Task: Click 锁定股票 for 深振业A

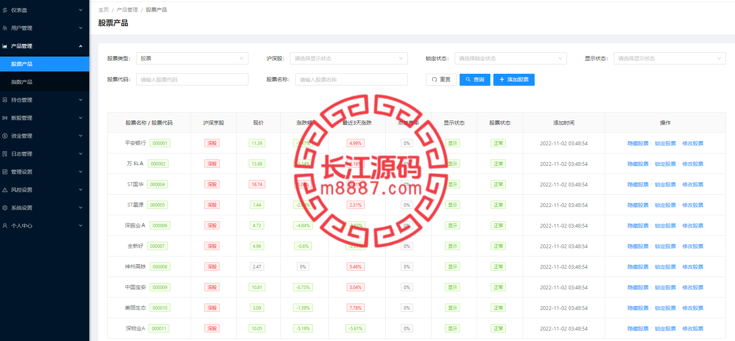Action: pyautogui.click(x=665, y=226)
